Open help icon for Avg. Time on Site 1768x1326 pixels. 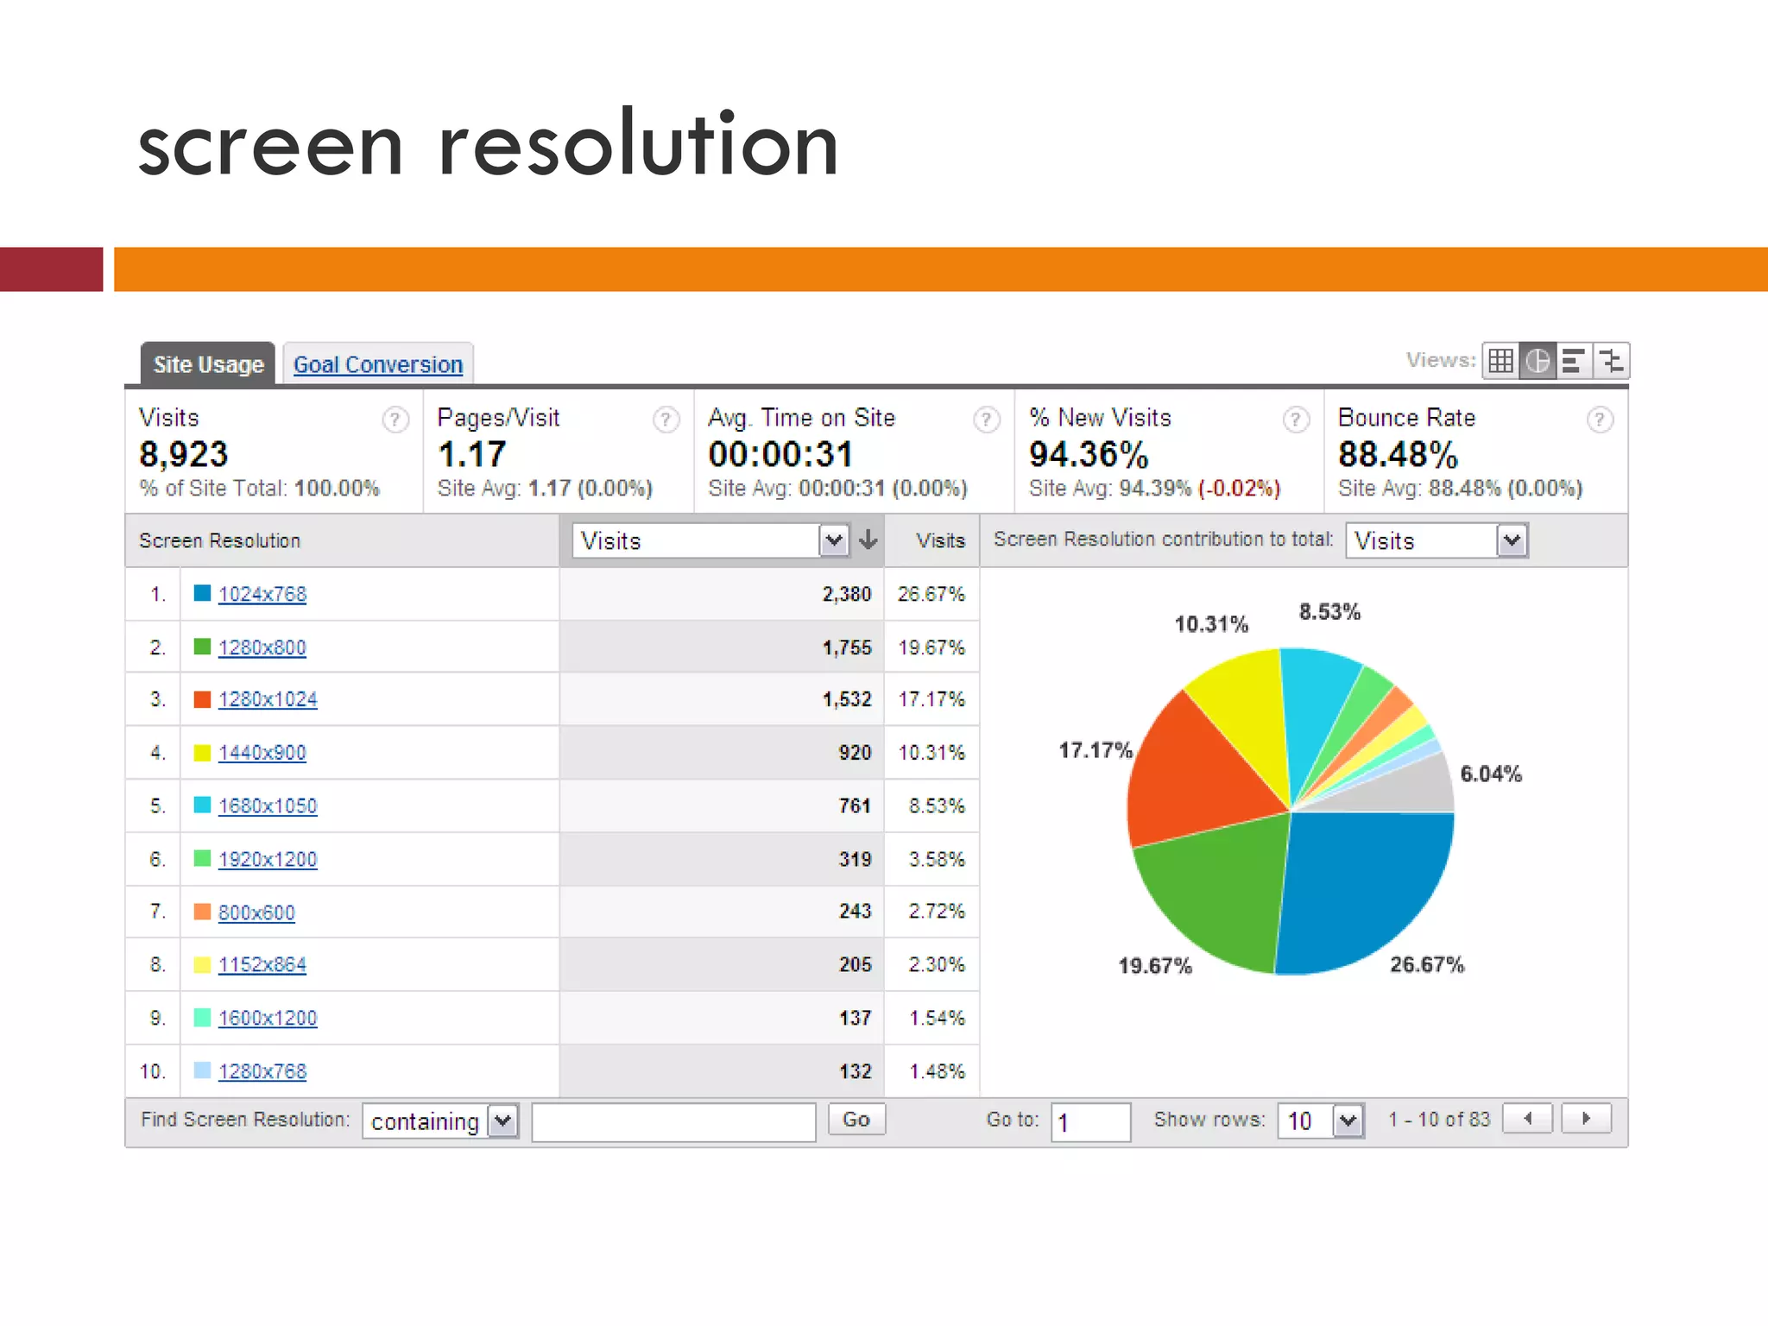987,420
